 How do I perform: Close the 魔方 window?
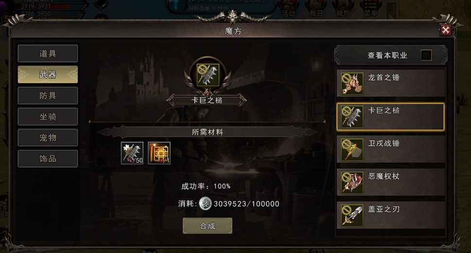pos(445,30)
